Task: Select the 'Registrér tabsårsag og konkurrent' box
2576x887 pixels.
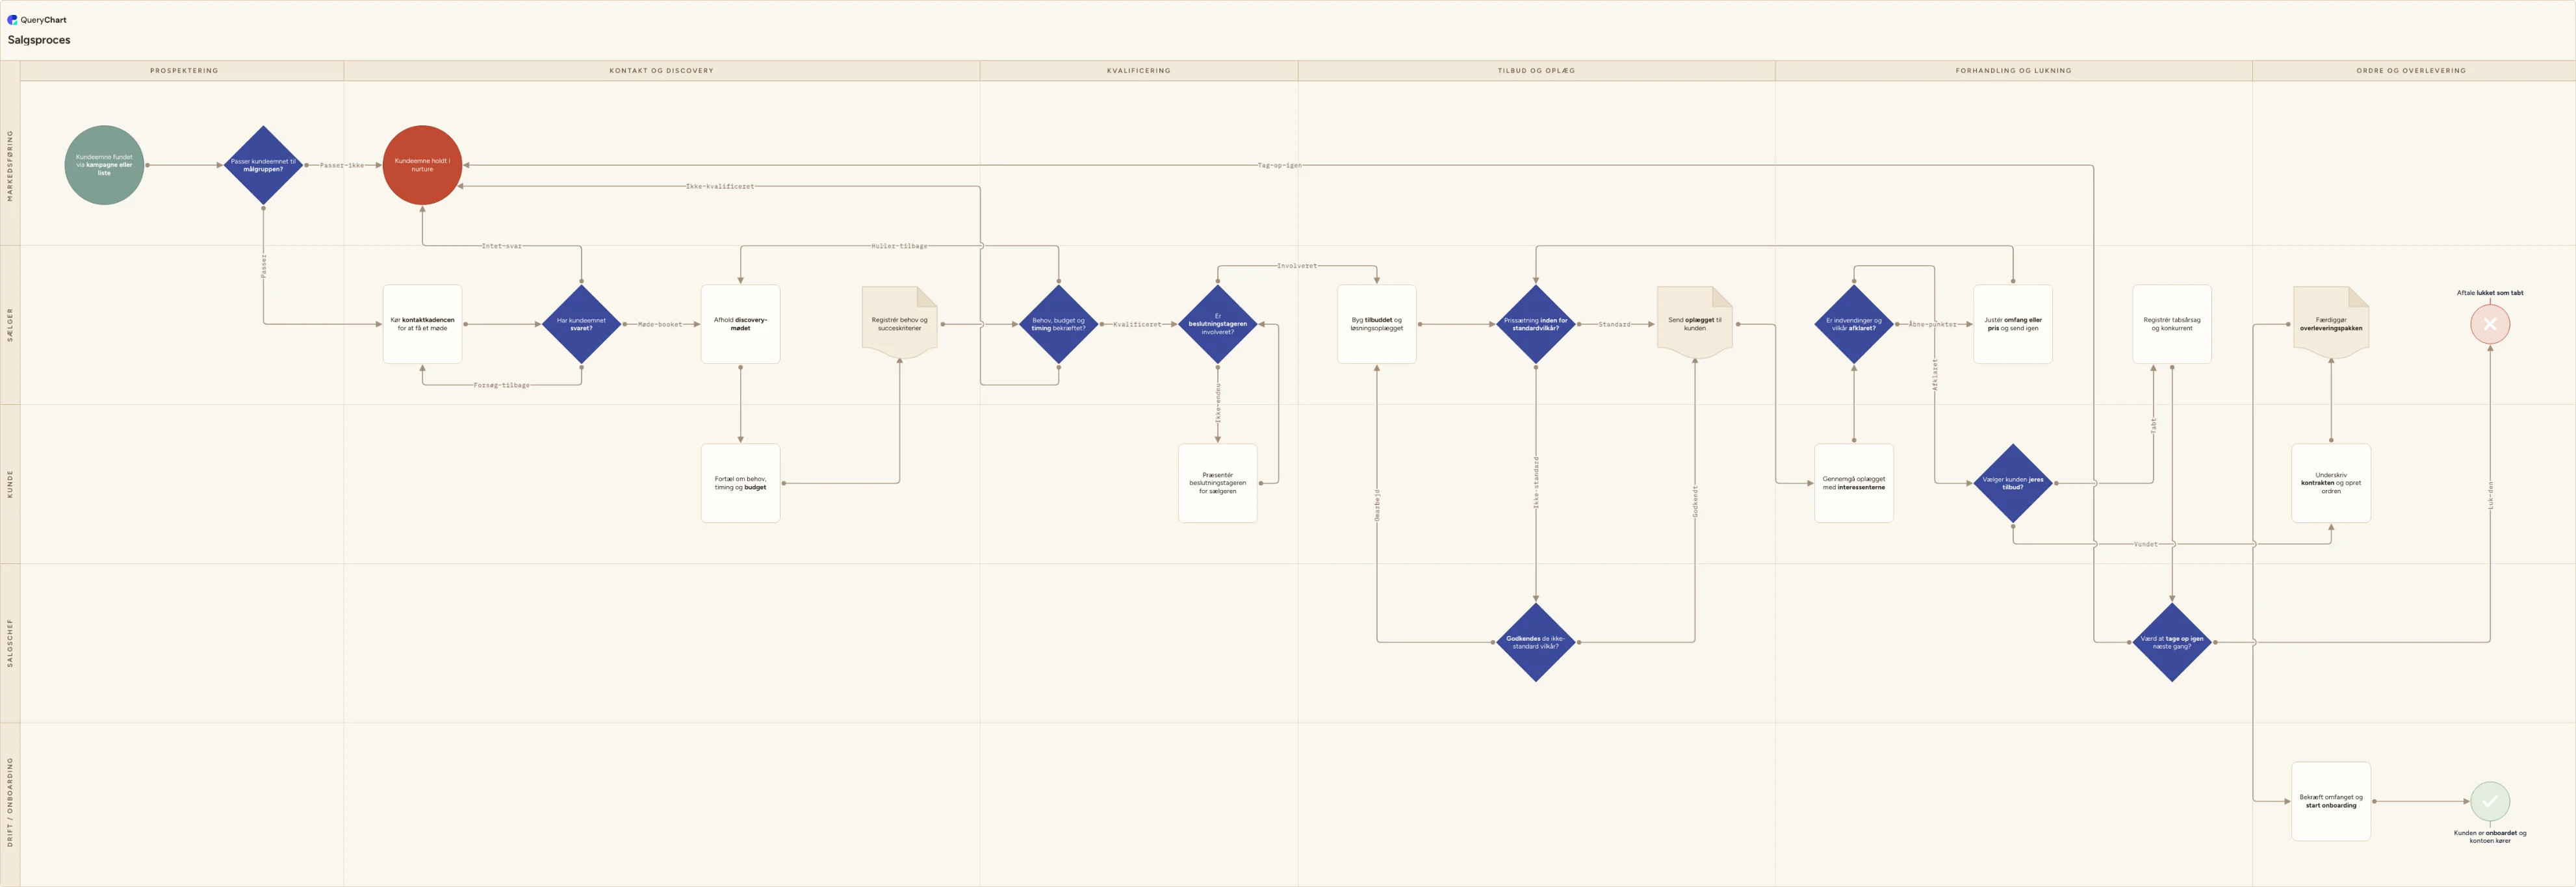Action: [x=2171, y=324]
